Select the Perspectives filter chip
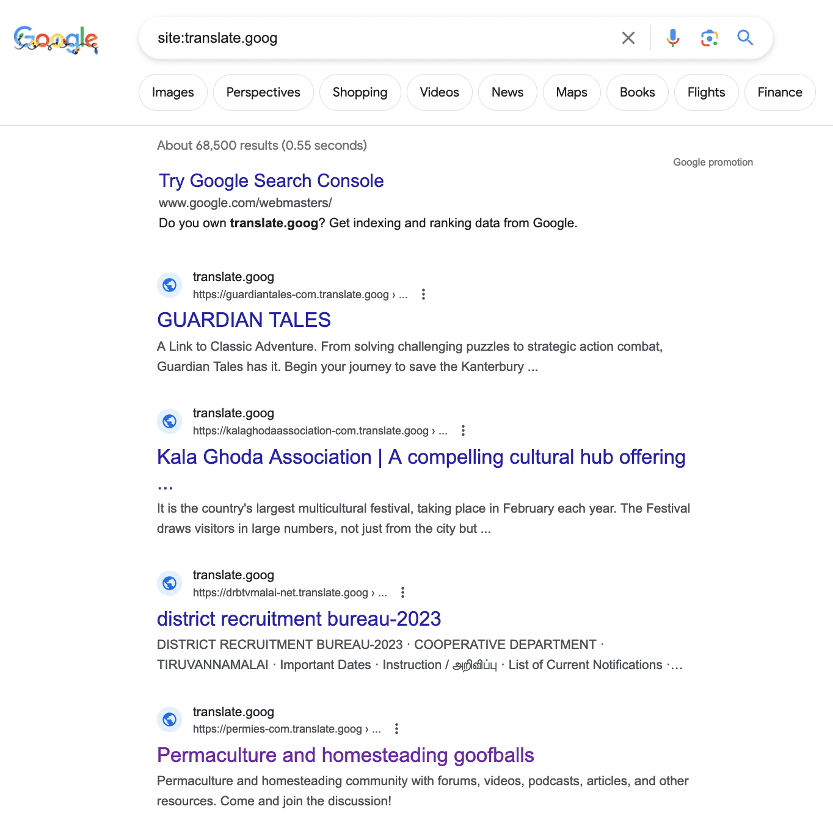Viewport: 833px width, 831px height. point(263,92)
